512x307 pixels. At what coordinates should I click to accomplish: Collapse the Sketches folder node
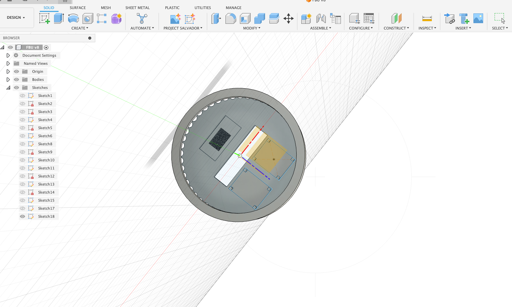tap(8, 88)
